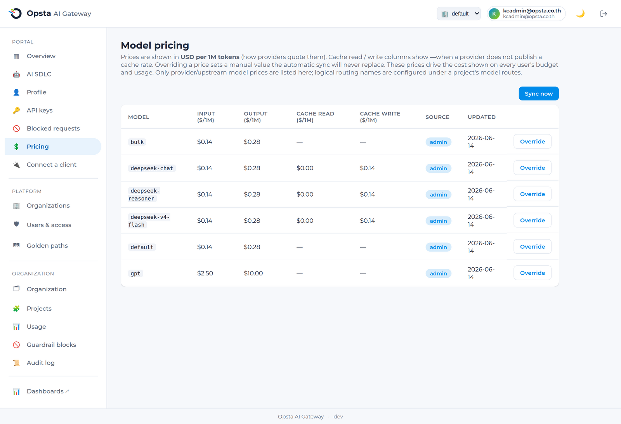The width and height of the screenshot is (621, 424).
Task: Click the $10.00 output price
Action: [253, 273]
